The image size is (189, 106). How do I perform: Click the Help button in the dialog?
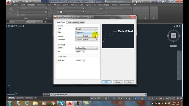coord(129,82)
